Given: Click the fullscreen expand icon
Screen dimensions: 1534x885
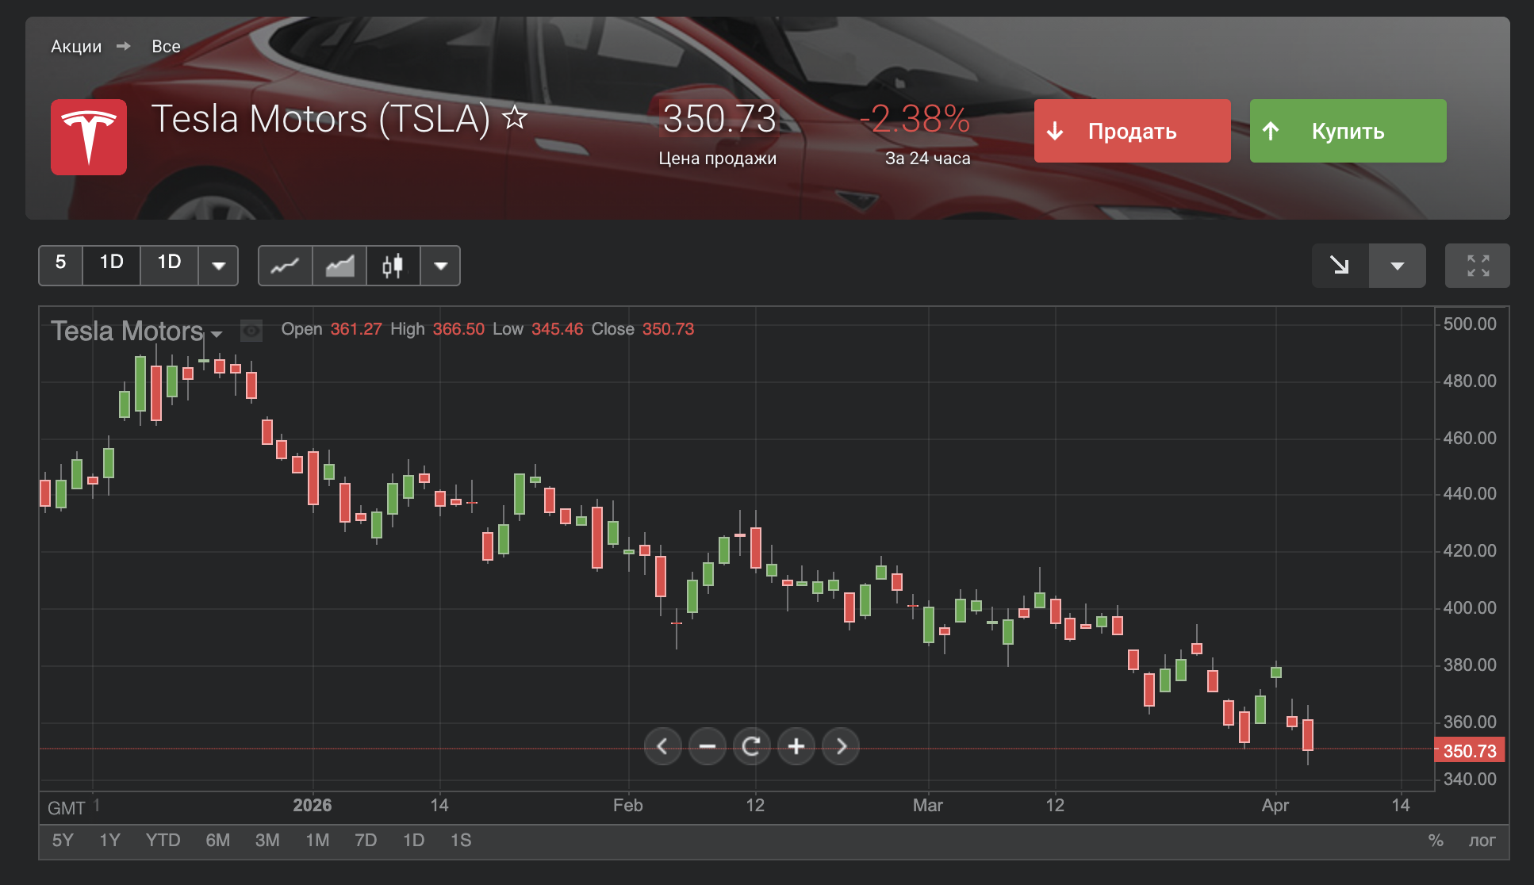Looking at the screenshot, I should tap(1477, 266).
